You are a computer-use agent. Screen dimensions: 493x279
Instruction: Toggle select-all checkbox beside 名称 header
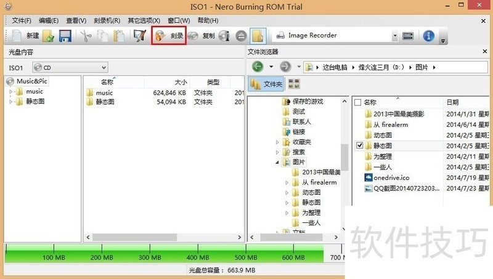click(357, 102)
